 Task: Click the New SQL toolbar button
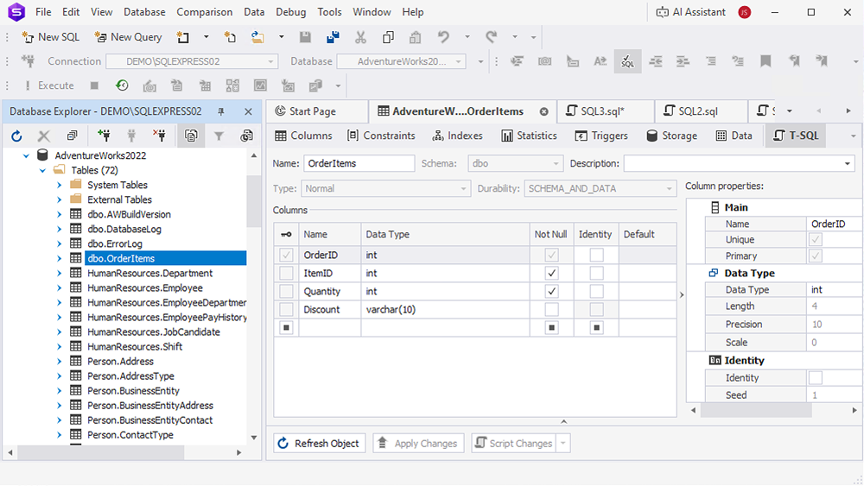[50, 37]
